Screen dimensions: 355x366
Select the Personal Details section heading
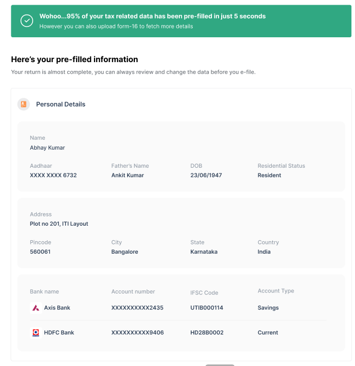click(x=60, y=104)
